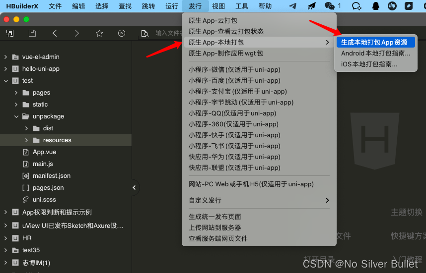Click the vue-el-admin project folder icon
Image resolution: width=426 pixels, height=273 pixels.
pos(15,57)
